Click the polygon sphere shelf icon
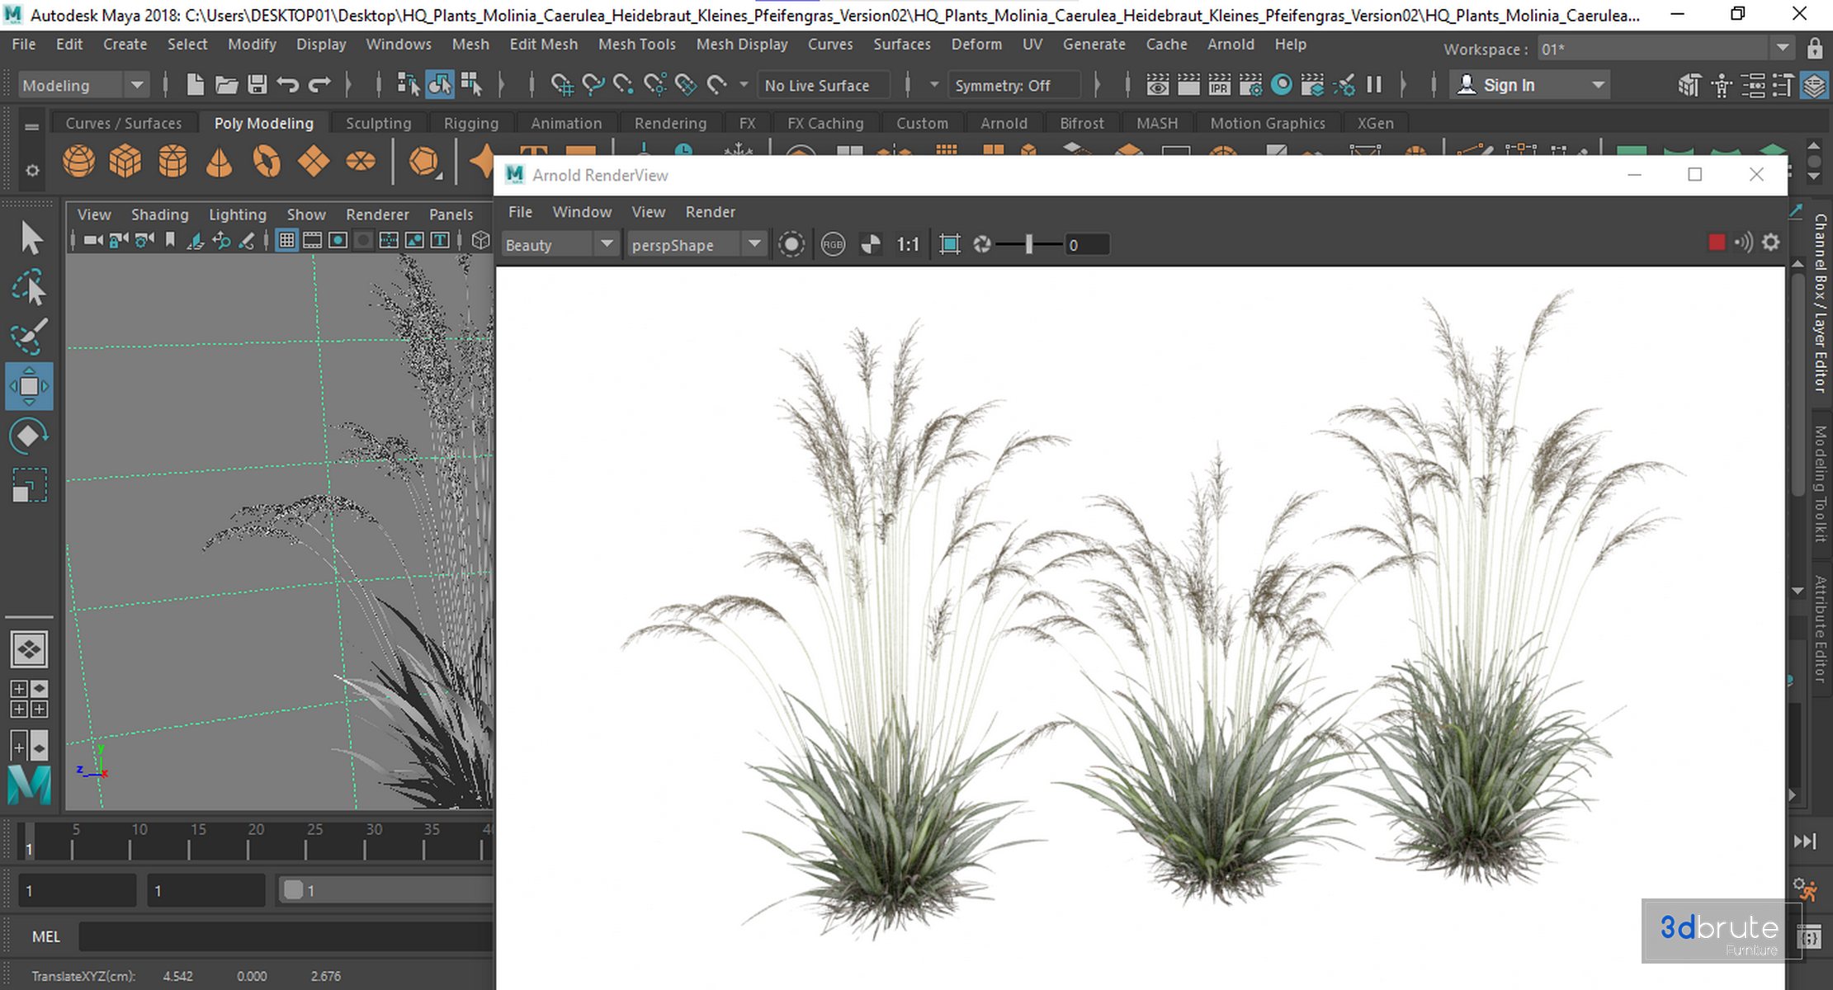Viewport: 1833px width, 990px height. coord(78,161)
